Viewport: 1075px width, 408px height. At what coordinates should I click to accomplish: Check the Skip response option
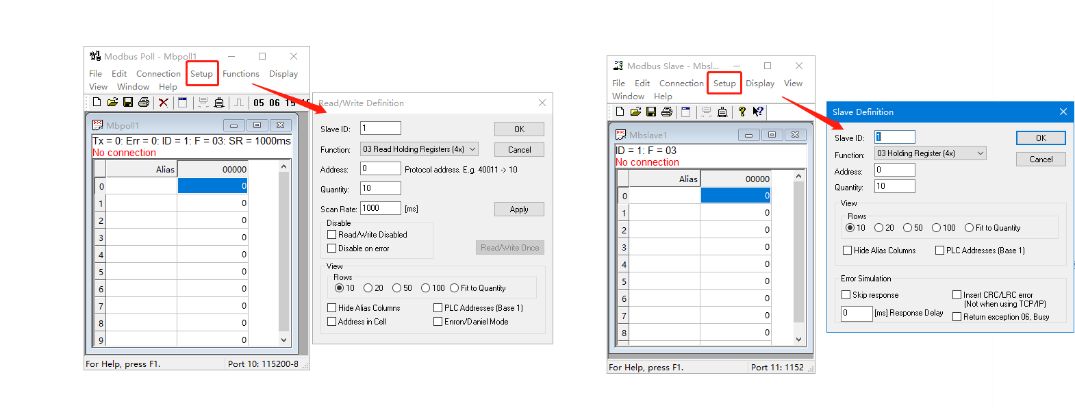pos(846,295)
